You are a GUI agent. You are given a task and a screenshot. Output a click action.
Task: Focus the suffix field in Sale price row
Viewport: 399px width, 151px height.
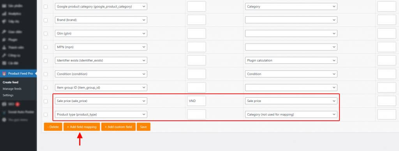[x=387, y=101]
